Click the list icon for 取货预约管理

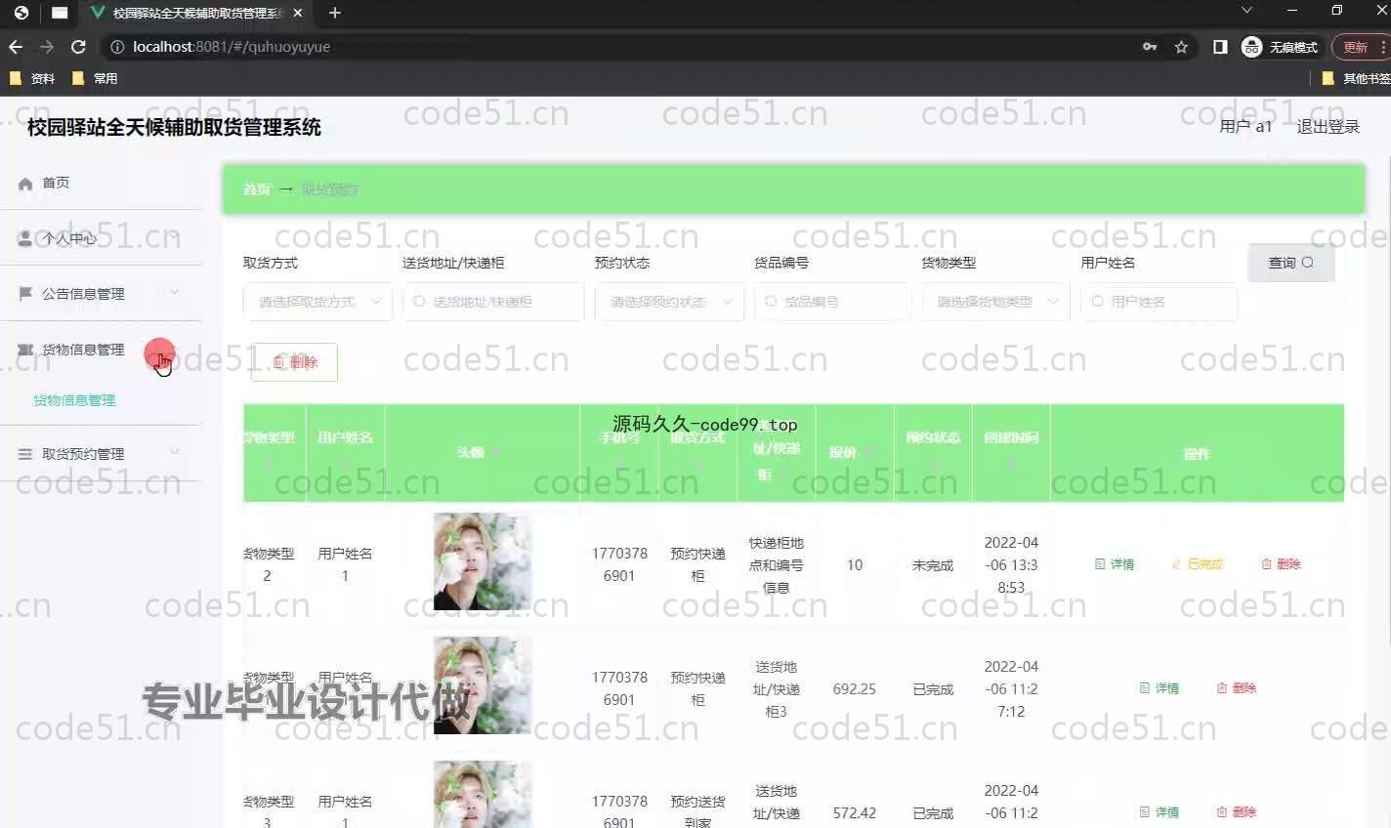[25, 454]
